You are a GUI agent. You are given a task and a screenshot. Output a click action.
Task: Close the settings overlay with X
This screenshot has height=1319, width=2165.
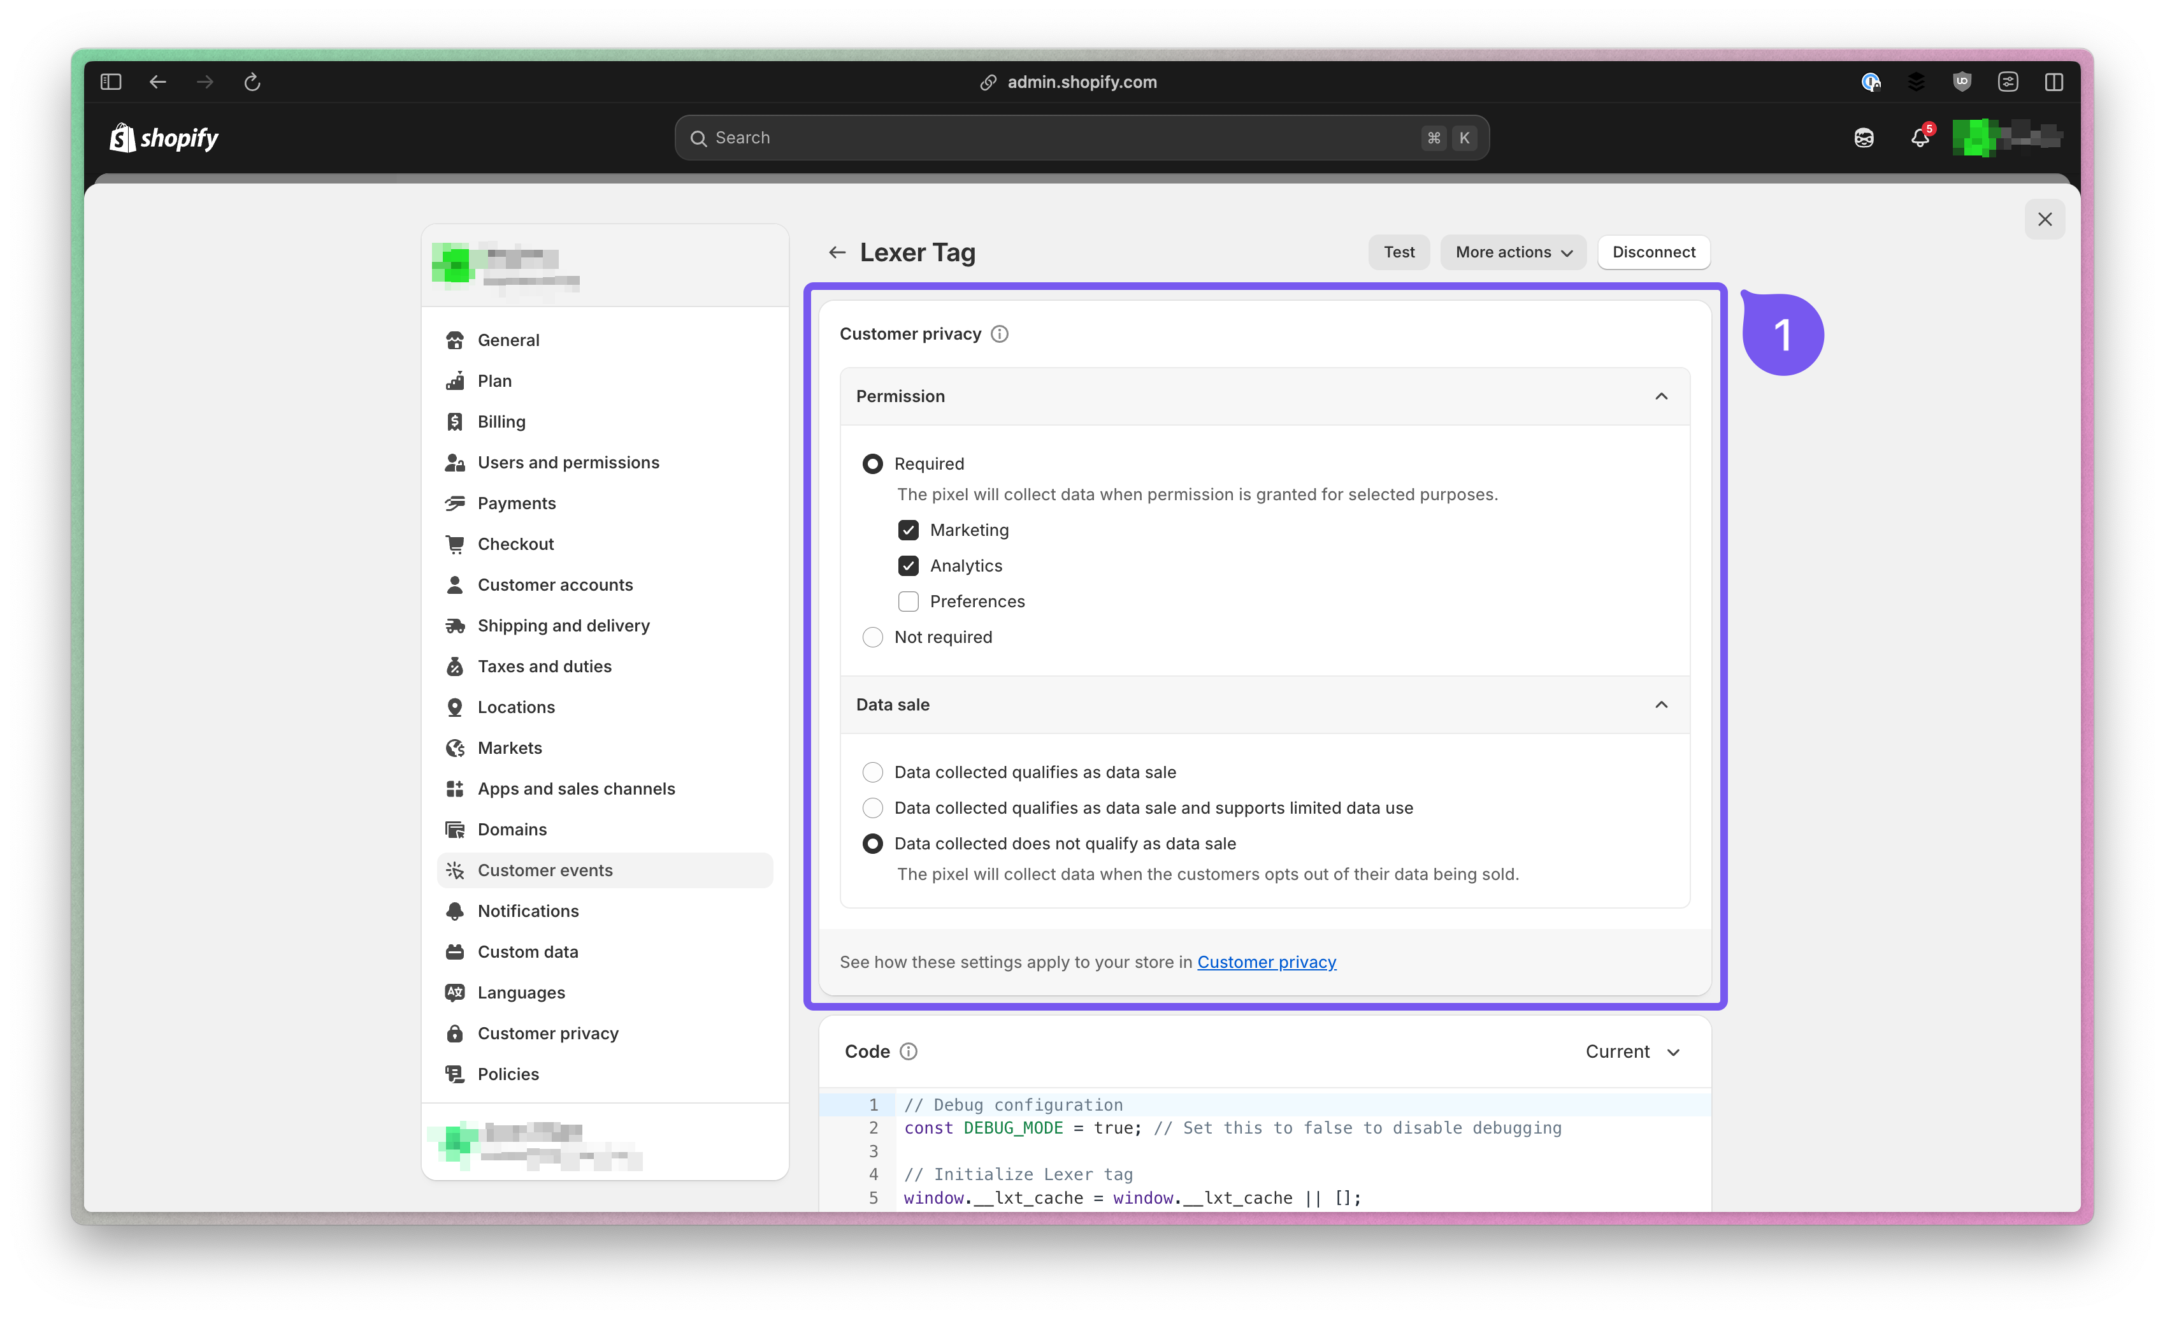(2045, 219)
